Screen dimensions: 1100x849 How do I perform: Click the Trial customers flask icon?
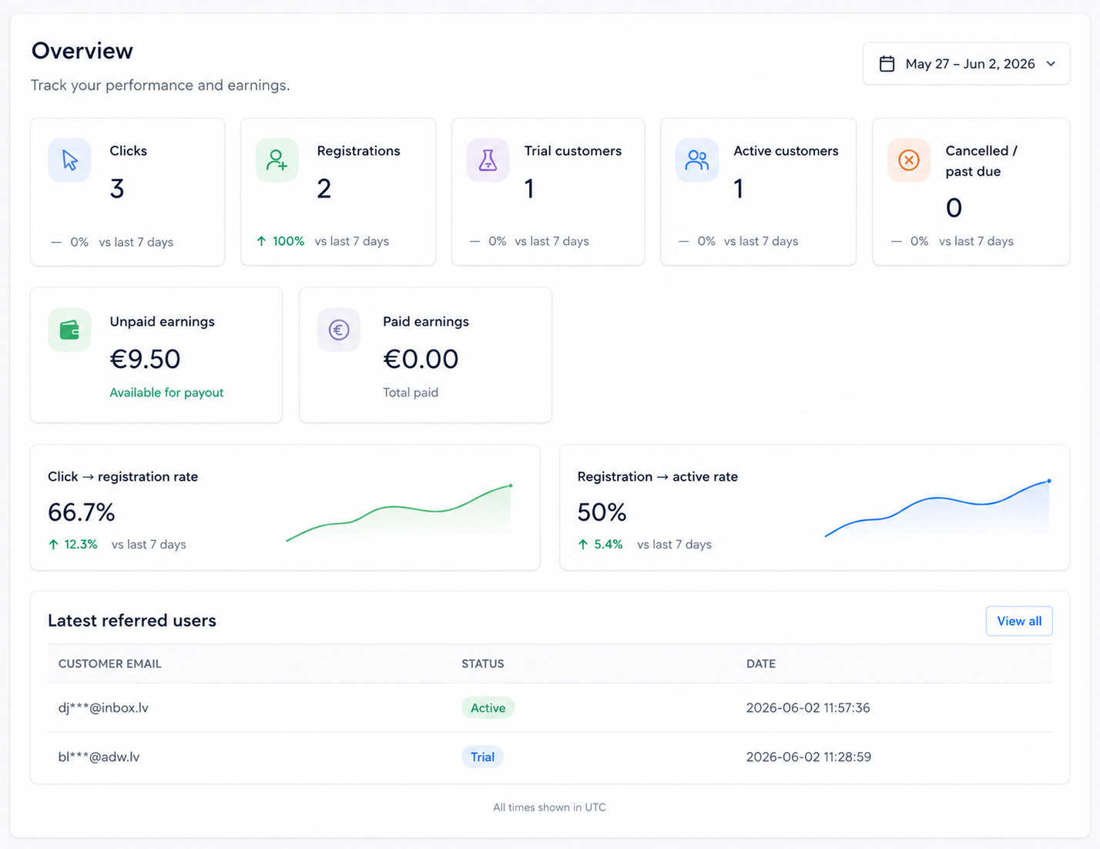pos(488,160)
